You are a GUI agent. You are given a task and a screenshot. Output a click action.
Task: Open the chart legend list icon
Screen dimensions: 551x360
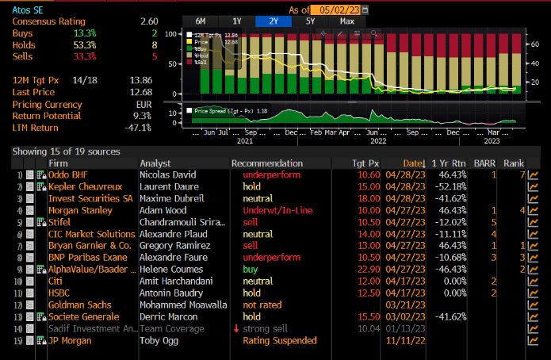(357, 34)
